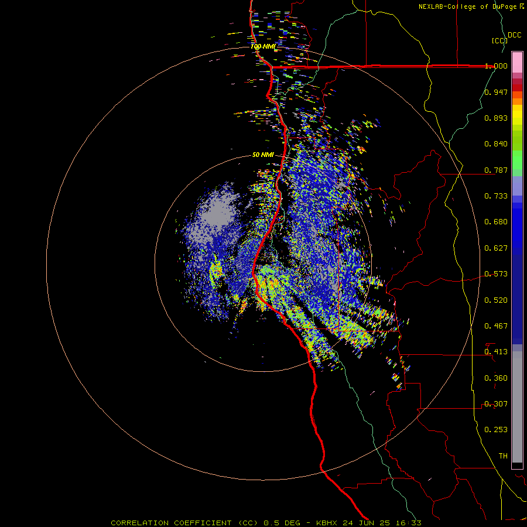The image size is (527, 527).
Task: Click the 0.627 scale value
Action: coord(496,248)
